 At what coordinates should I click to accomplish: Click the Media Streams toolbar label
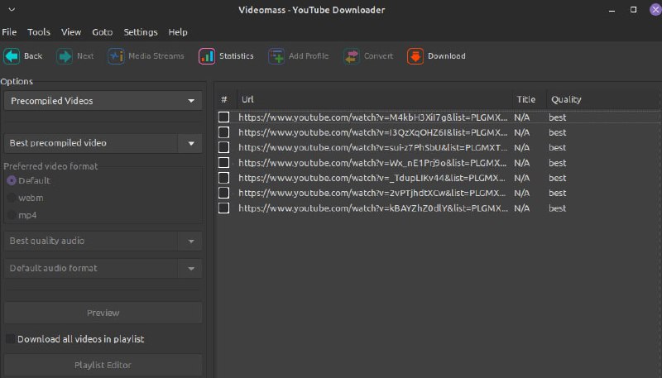tap(156, 56)
